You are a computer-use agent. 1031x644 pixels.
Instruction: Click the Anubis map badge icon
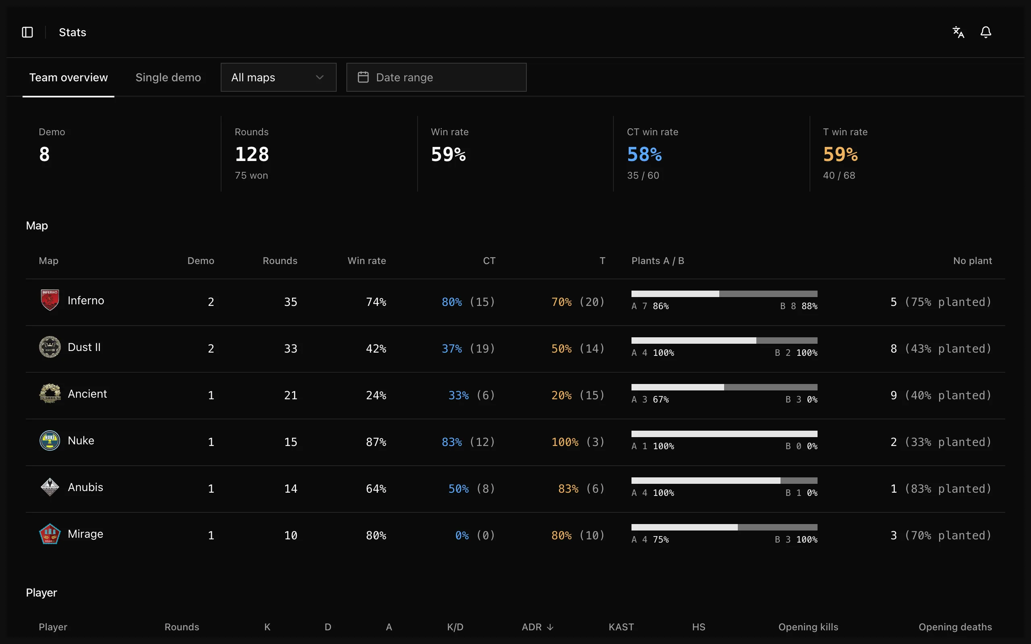click(x=50, y=487)
